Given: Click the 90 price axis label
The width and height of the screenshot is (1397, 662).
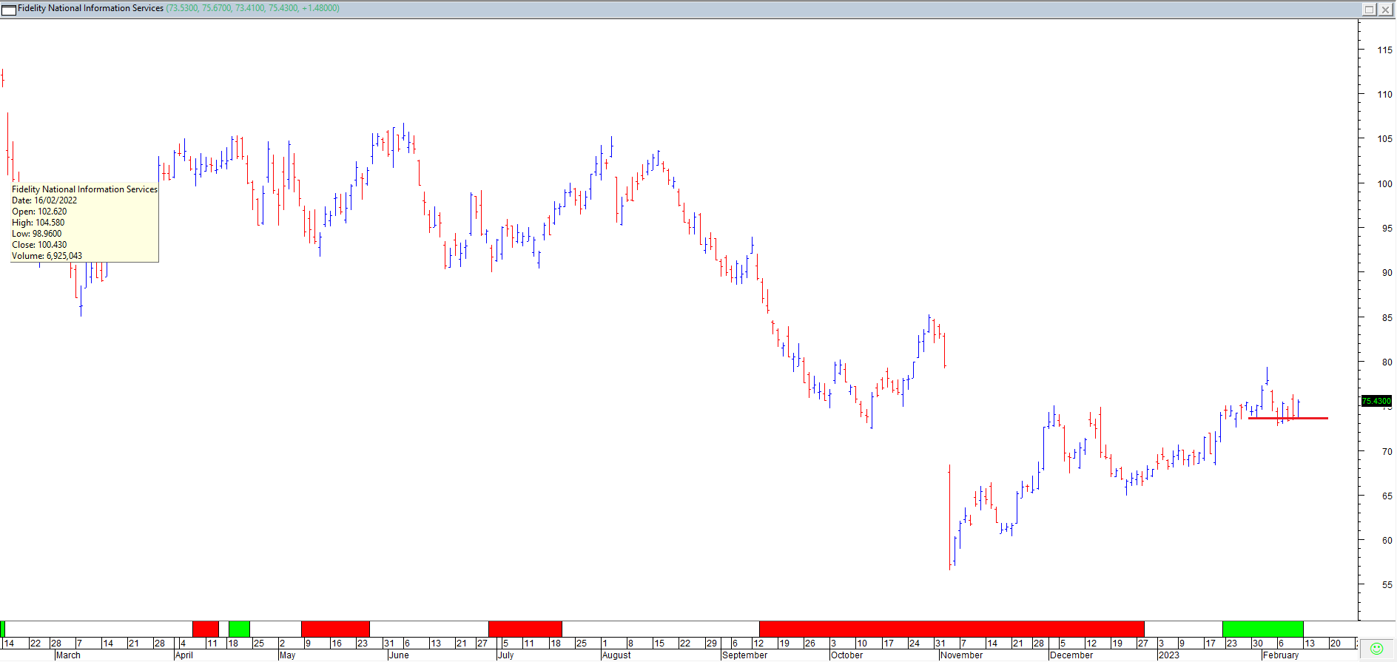Looking at the screenshot, I should 1387,273.
